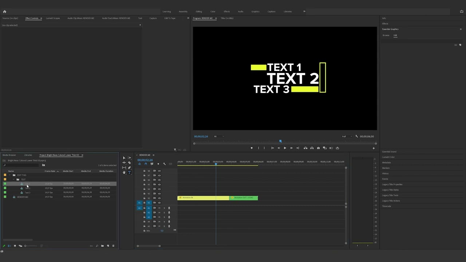The width and height of the screenshot is (466, 262).
Task: Click the New Bin folder icon in Project panel
Action: 102,246
